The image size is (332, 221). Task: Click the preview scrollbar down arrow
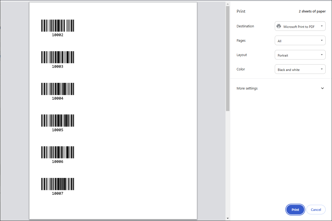[x=228, y=218]
